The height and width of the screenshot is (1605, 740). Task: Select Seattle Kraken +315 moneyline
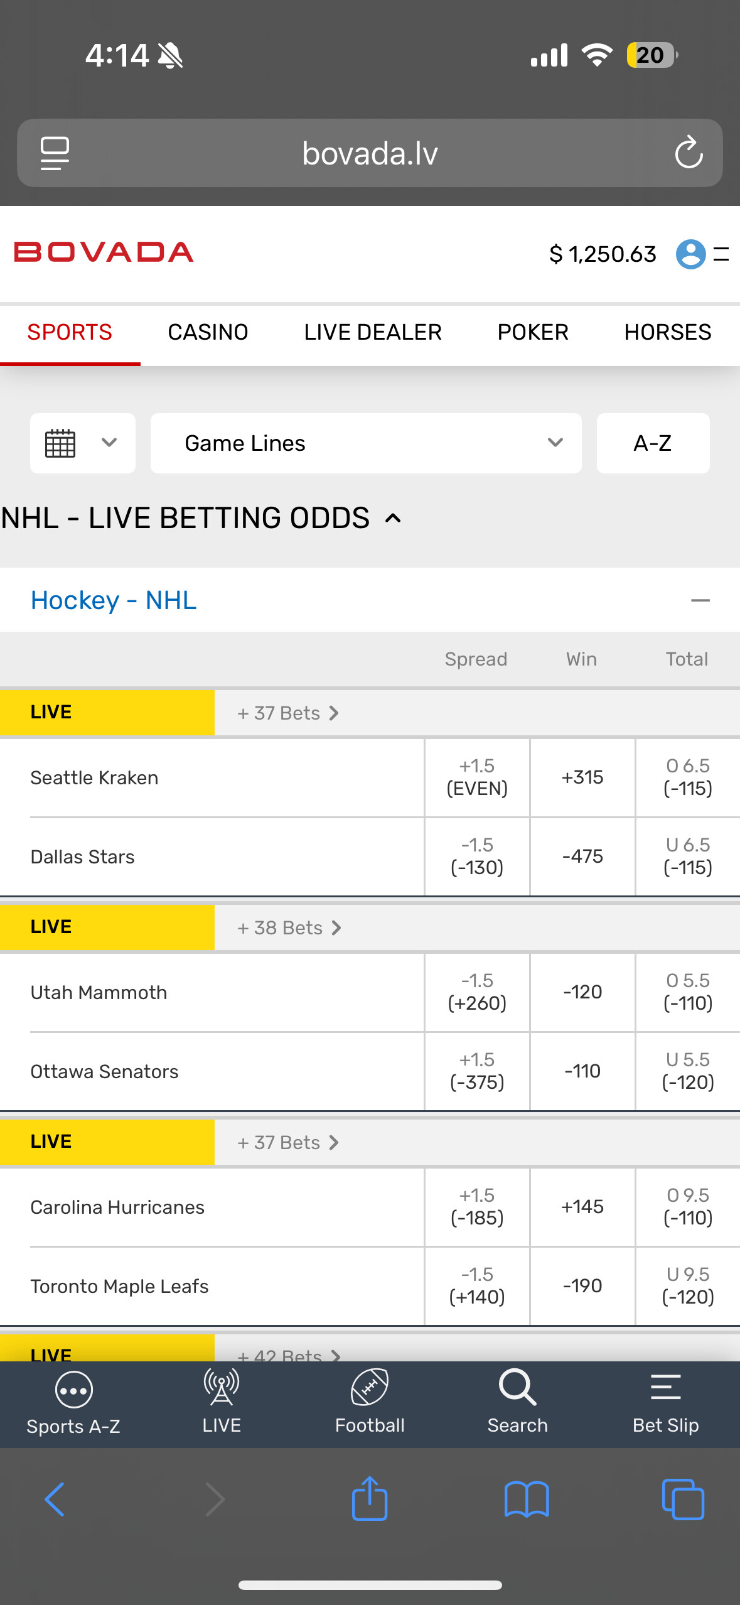click(x=582, y=777)
